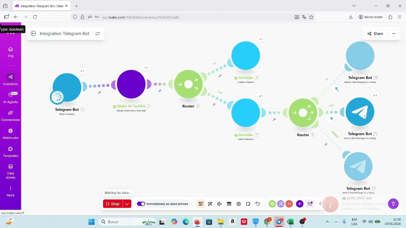Open trigger scheduling icon on Telegram Bot 1

point(57,97)
